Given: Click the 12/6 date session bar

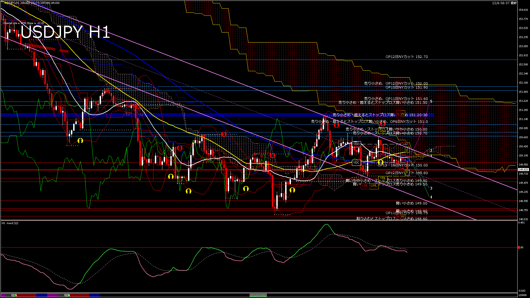Looking at the screenshot, I should click(67, 295).
